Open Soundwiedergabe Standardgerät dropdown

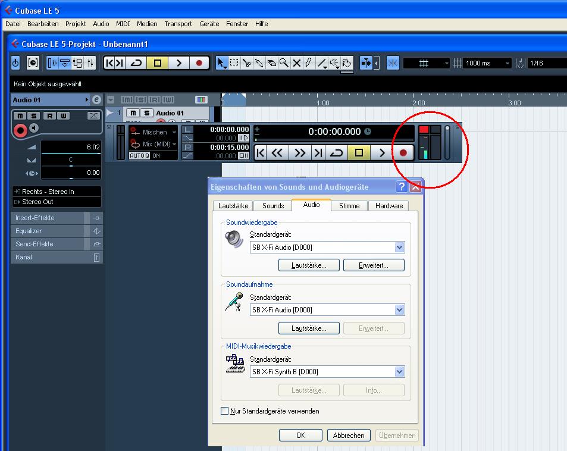pyautogui.click(x=399, y=248)
